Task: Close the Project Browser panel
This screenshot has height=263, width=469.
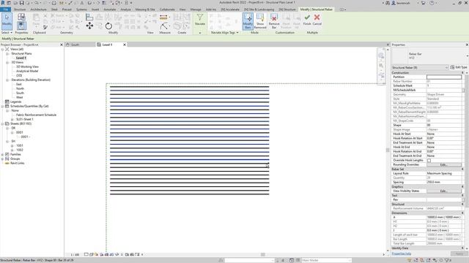Action: pos(62,45)
